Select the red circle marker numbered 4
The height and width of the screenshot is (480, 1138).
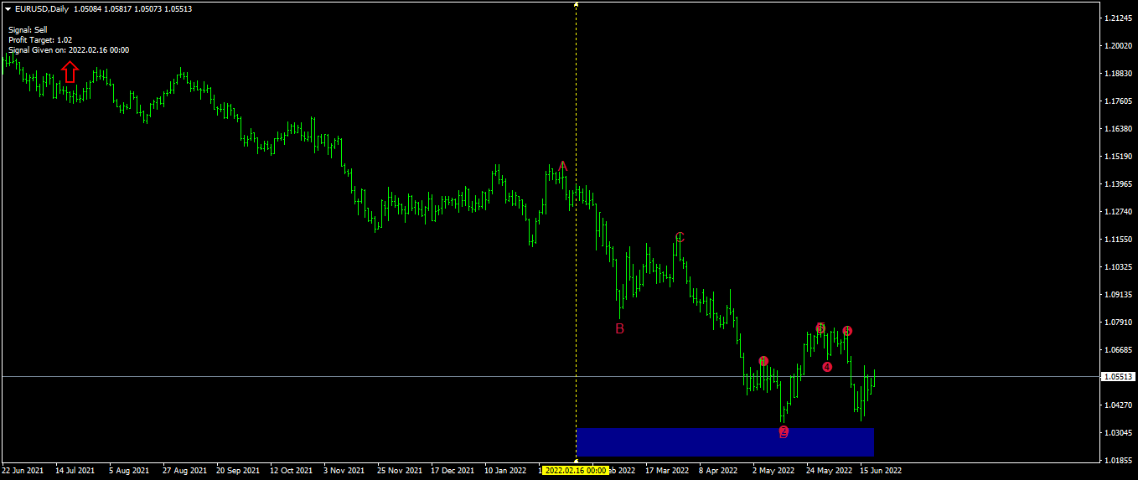[827, 367]
